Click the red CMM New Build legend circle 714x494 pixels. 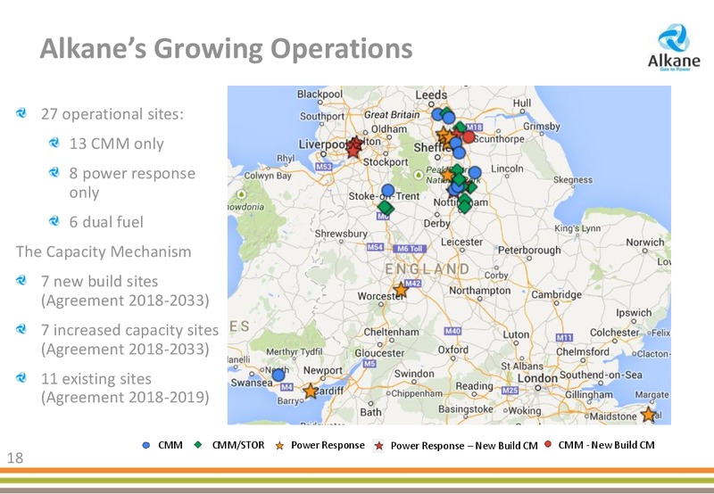548,443
